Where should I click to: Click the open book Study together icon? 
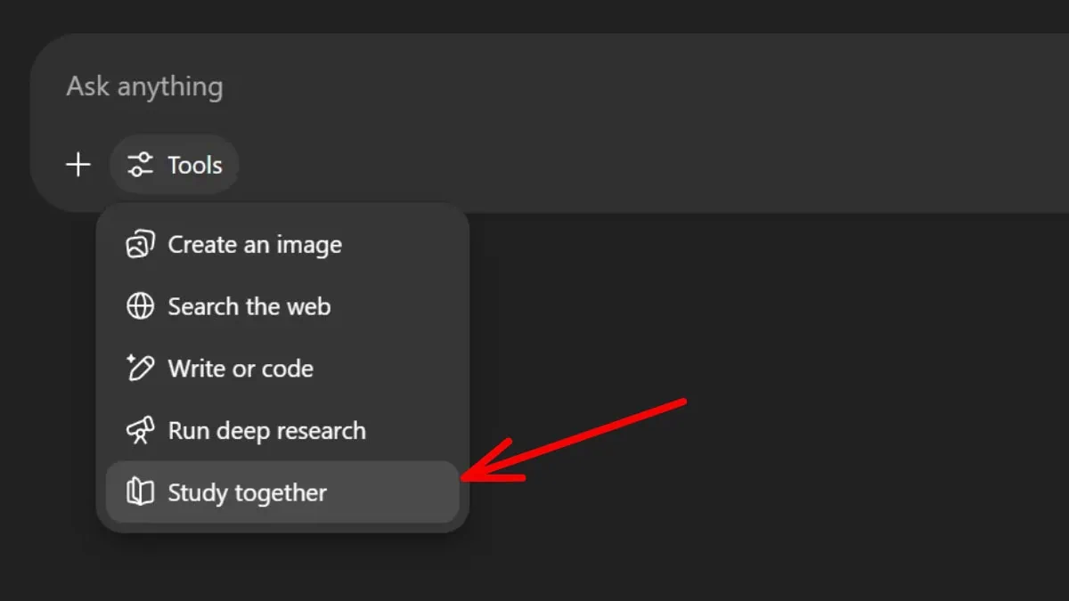coord(140,492)
